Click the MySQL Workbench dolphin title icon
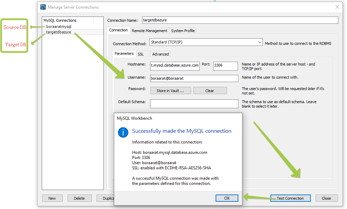Viewport: 347px width, 209px height. coord(43,7)
